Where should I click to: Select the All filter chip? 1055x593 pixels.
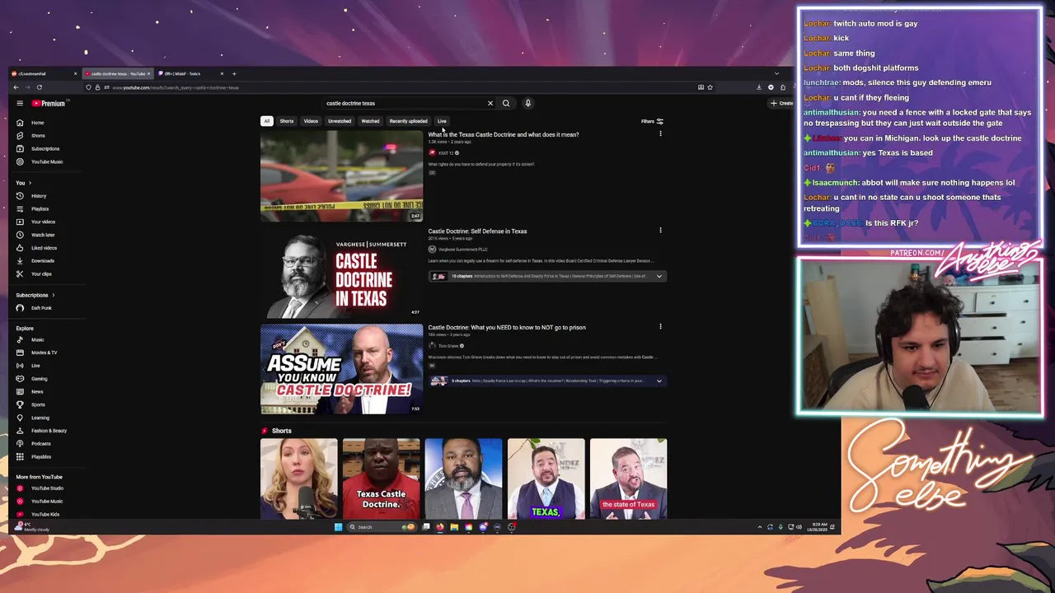tap(266, 121)
